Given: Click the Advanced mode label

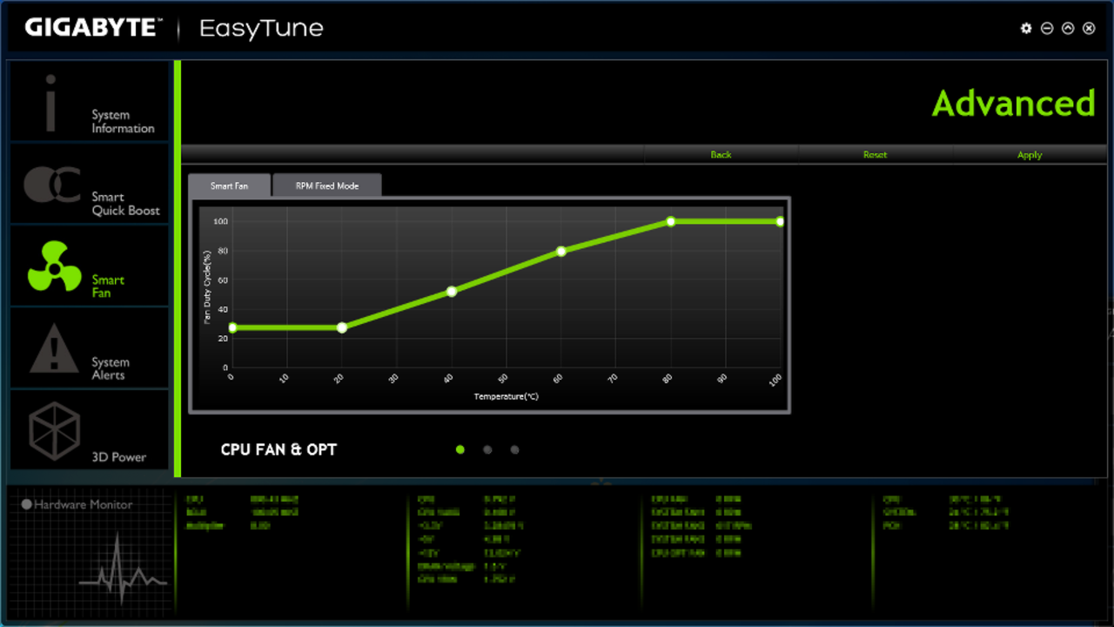Looking at the screenshot, I should coord(1013,103).
